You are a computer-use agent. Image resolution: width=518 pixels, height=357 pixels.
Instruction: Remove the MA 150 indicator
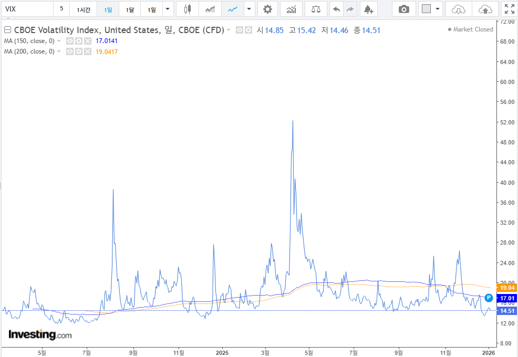point(88,41)
